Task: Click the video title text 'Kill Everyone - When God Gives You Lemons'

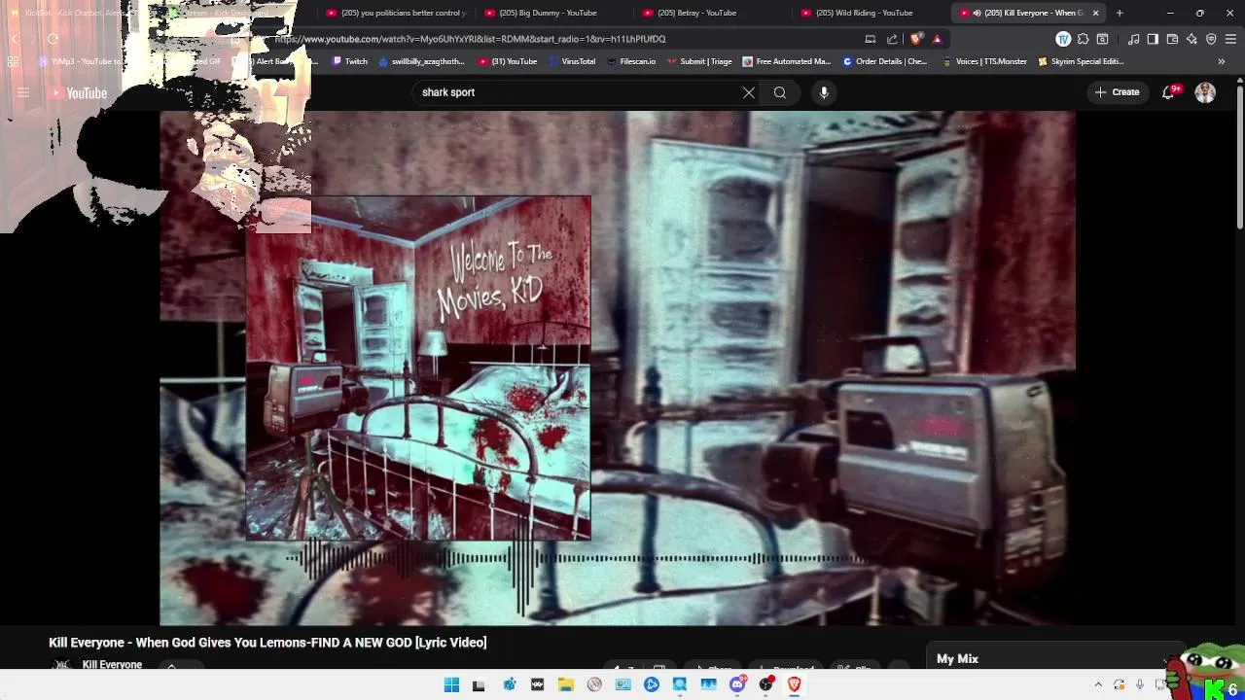Action: click(x=177, y=643)
